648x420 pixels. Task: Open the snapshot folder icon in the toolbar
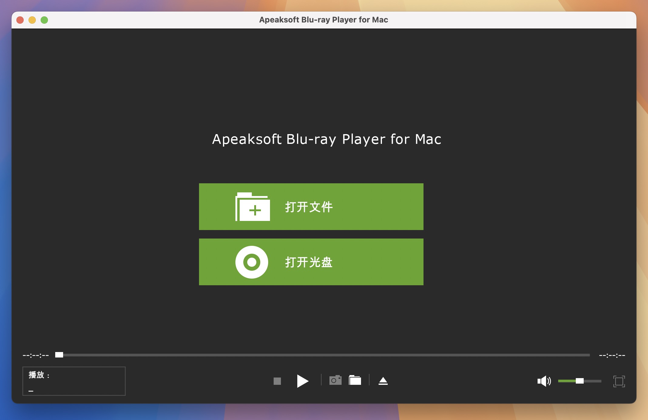[355, 380]
